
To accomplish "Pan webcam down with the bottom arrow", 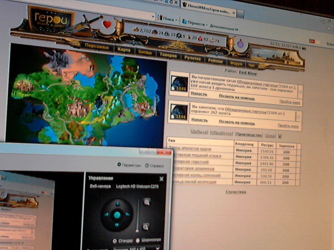I will point(117,225).
